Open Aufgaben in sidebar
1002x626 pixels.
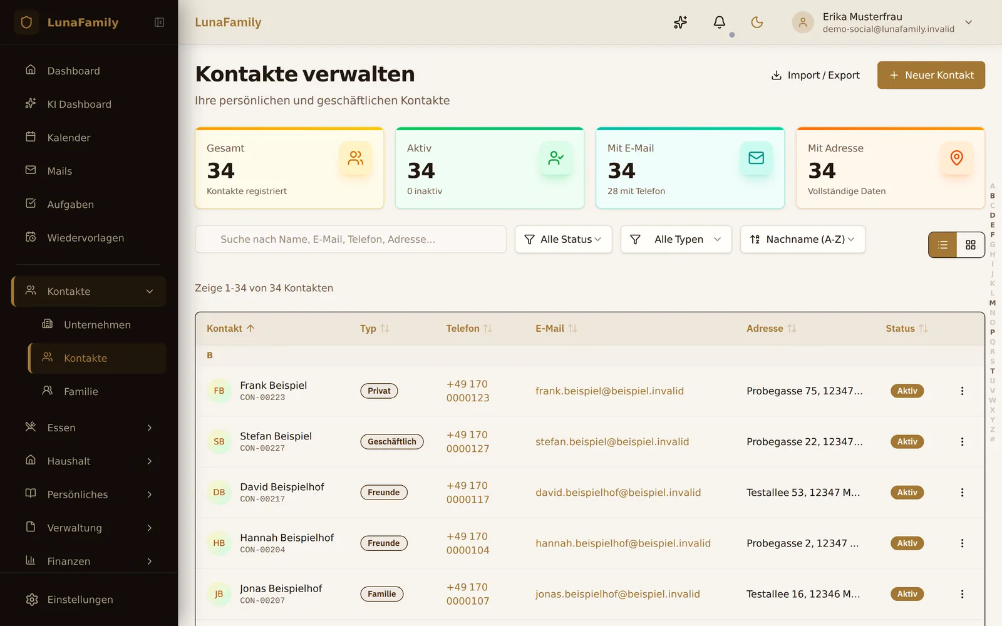click(x=90, y=205)
